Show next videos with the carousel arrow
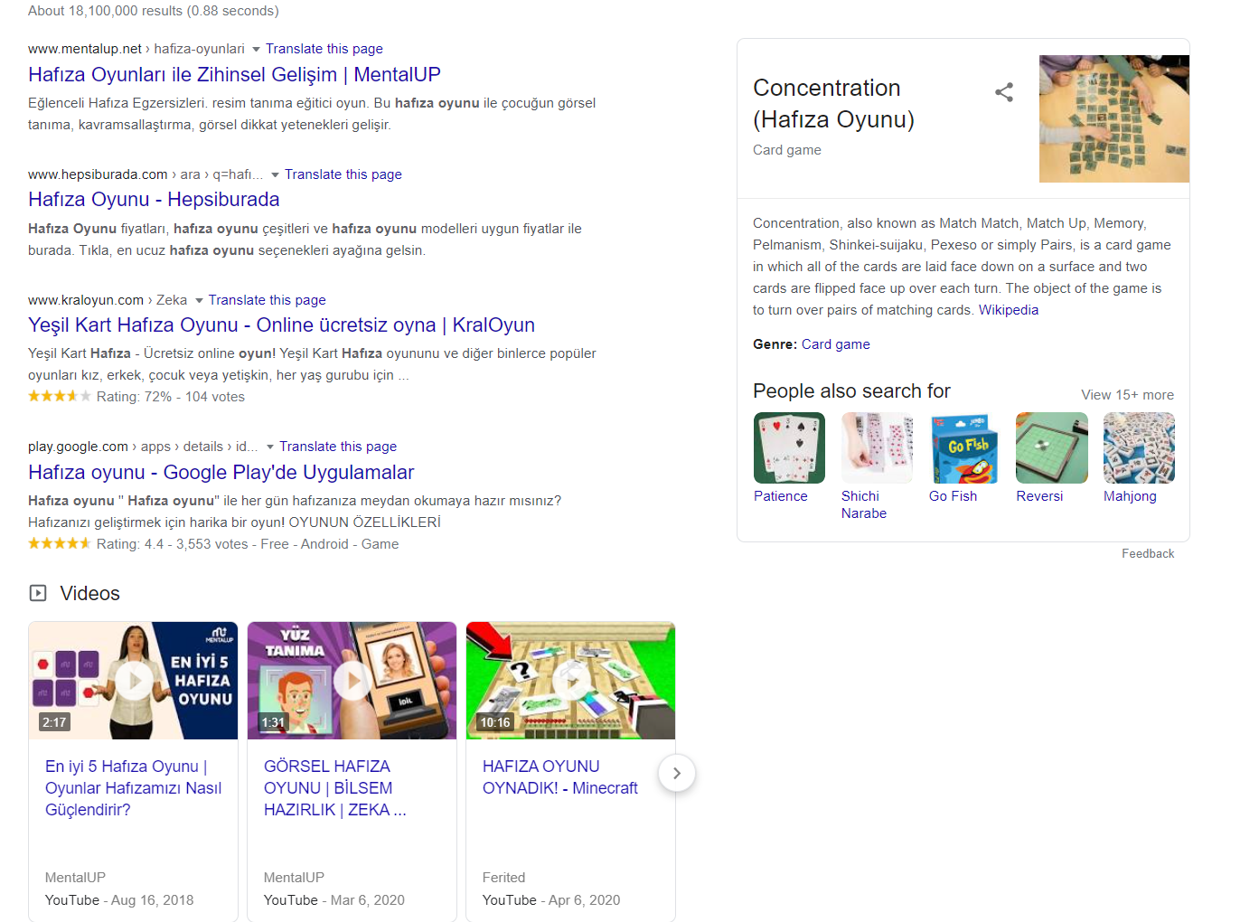Viewport: 1259px width, 922px height. point(676,773)
